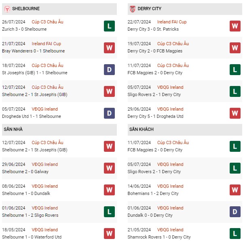This screenshot has width=243, height=241.
Task: Select the SÂN KHÁCH section header
Action: (185, 130)
